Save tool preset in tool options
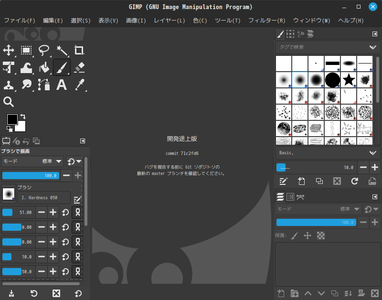The image size is (382, 300). click(x=11, y=293)
